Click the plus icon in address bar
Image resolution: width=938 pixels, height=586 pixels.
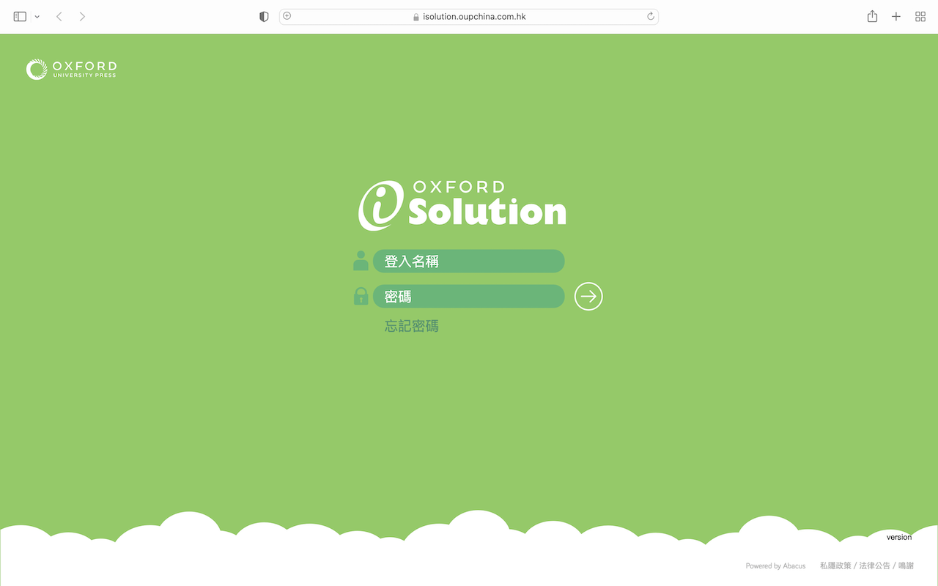pyautogui.click(x=287, y=16)
